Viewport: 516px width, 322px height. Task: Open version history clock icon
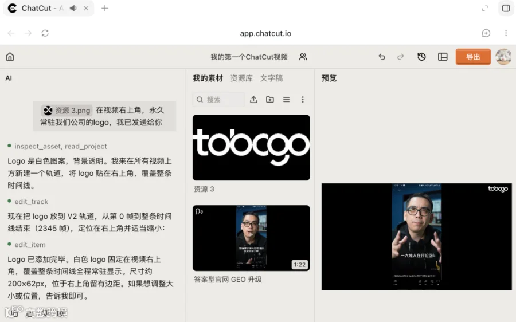point(421,57)
